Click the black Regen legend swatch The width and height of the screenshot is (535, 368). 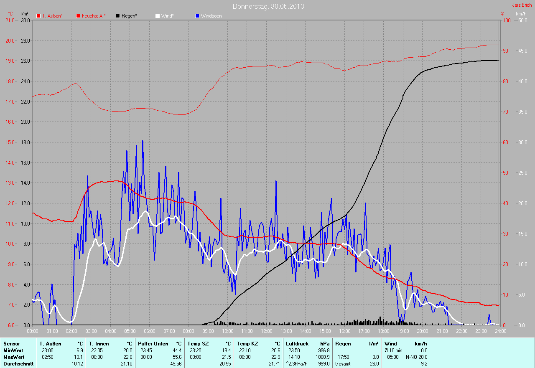click(118, 16)
